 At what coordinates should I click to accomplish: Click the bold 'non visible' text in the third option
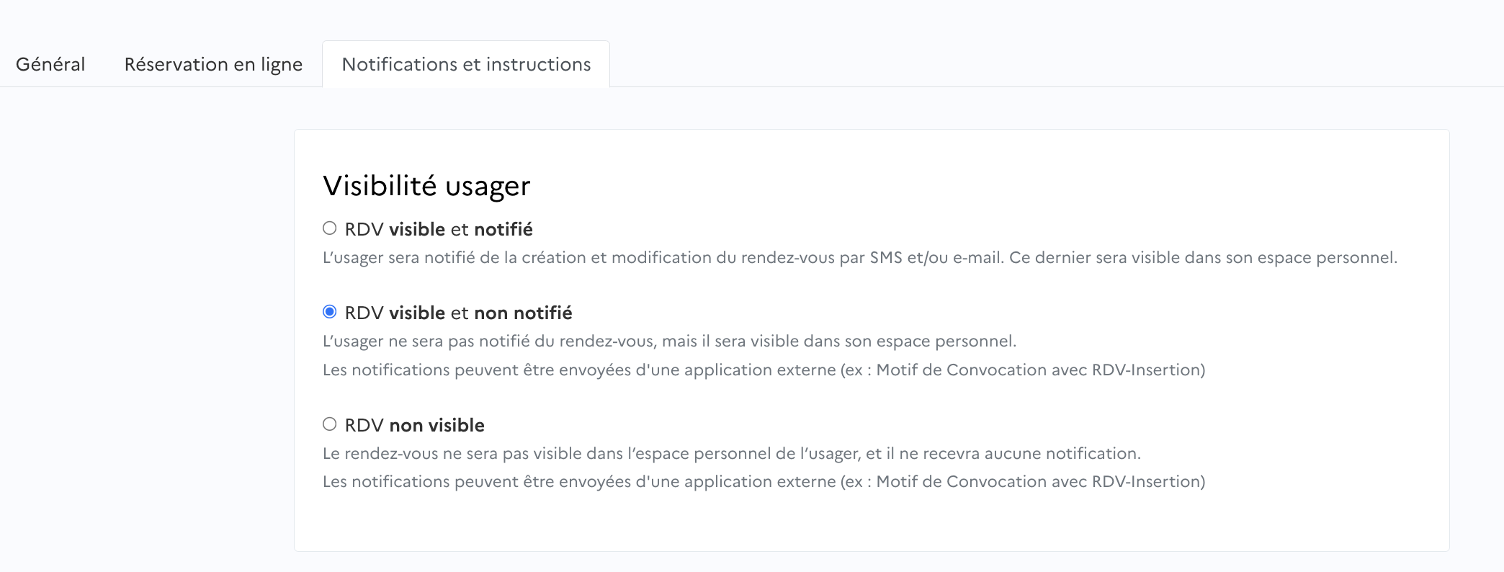[x=437, y=425]
